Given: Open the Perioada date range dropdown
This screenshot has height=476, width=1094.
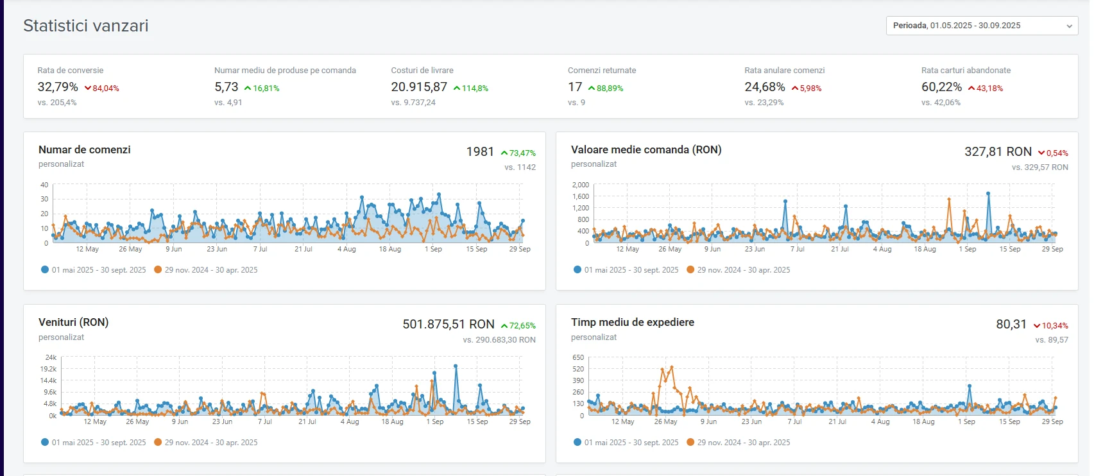Looking at the screenshot, I should (x=982, y=26).
